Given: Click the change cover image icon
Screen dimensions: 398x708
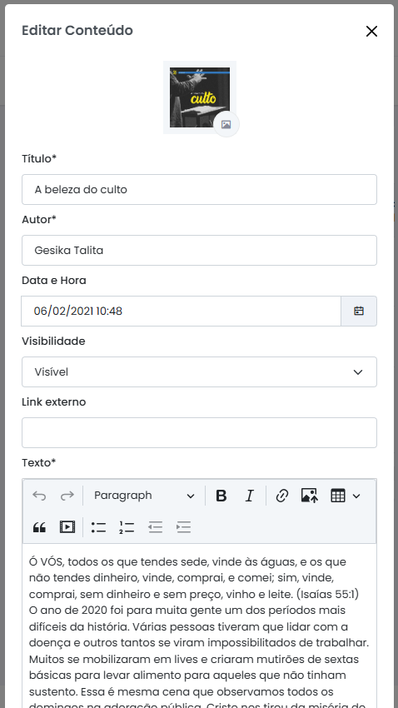Looking at the screenshot, I should (x=226, y=124).
